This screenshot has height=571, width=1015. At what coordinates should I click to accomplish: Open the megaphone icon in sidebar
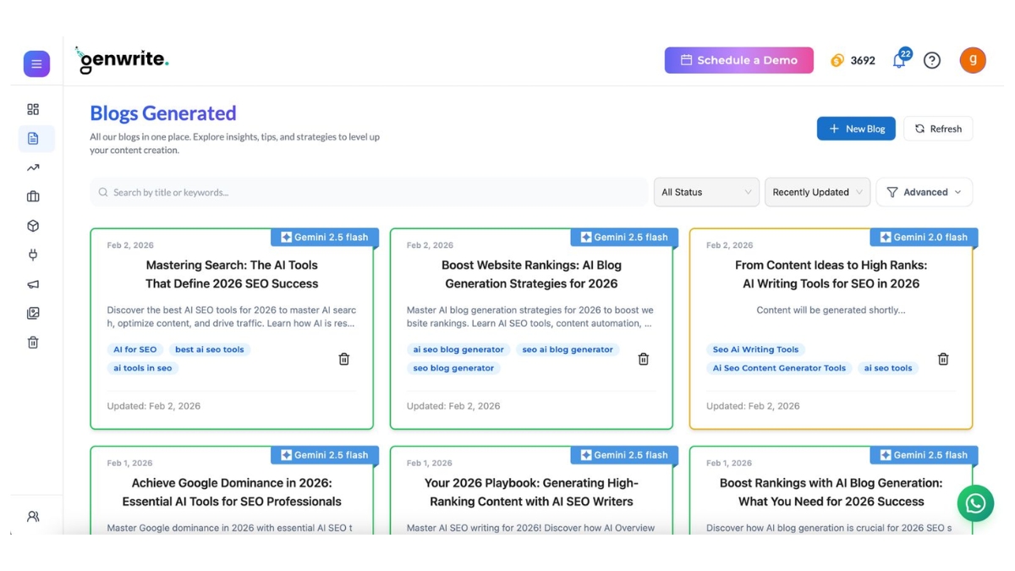click(x=33, y=284)
